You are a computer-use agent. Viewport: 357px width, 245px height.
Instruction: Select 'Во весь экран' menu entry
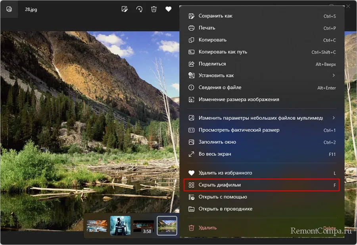click(x=262, y=154)
